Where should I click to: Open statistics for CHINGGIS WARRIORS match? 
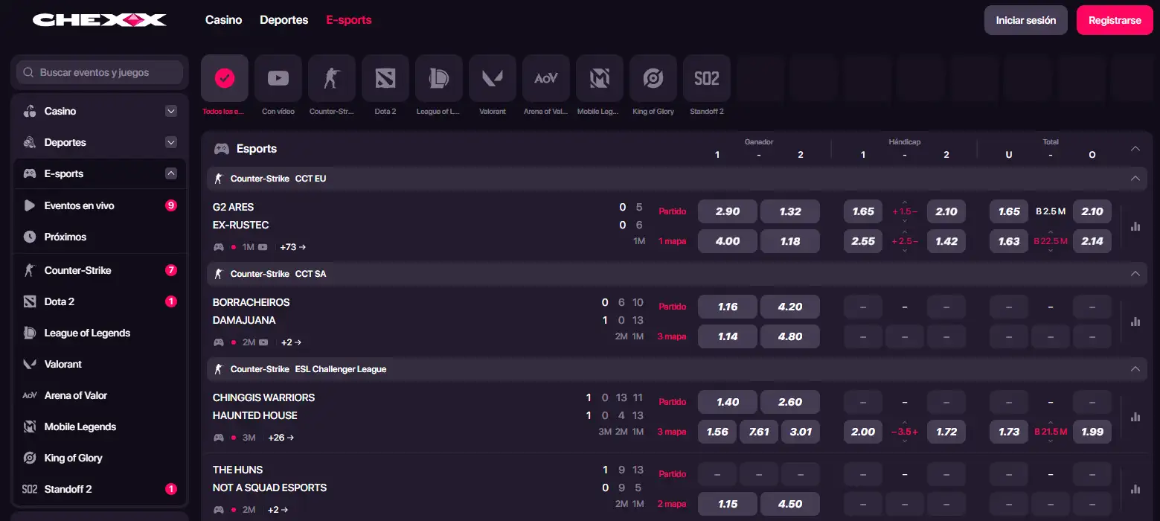(x=1135, y=417)
